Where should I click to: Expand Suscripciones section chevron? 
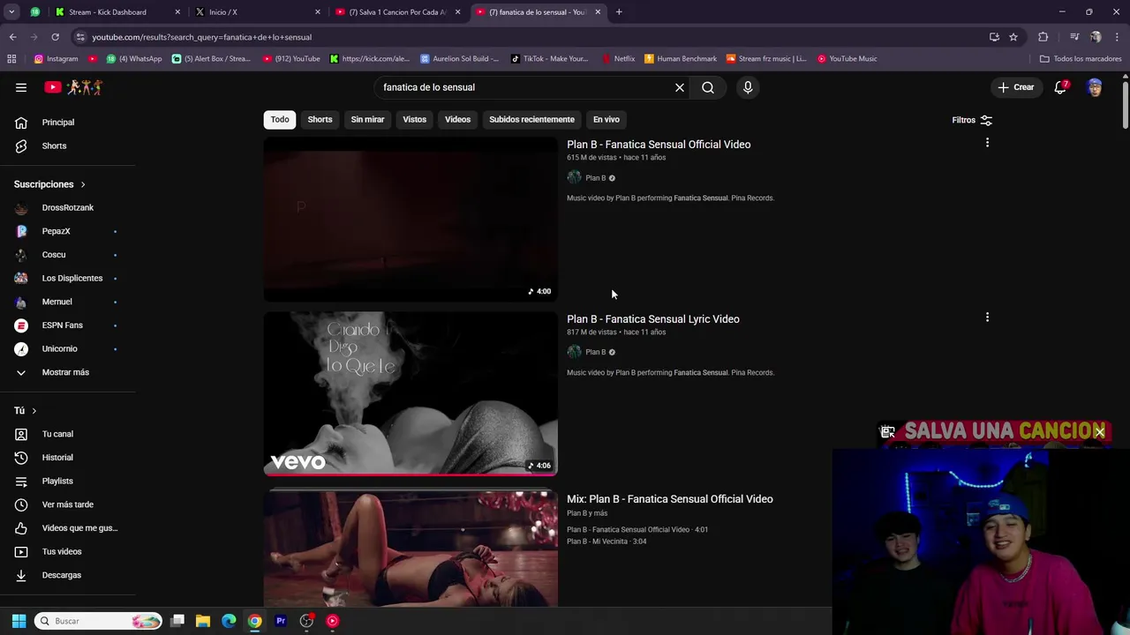pos(83,184)
